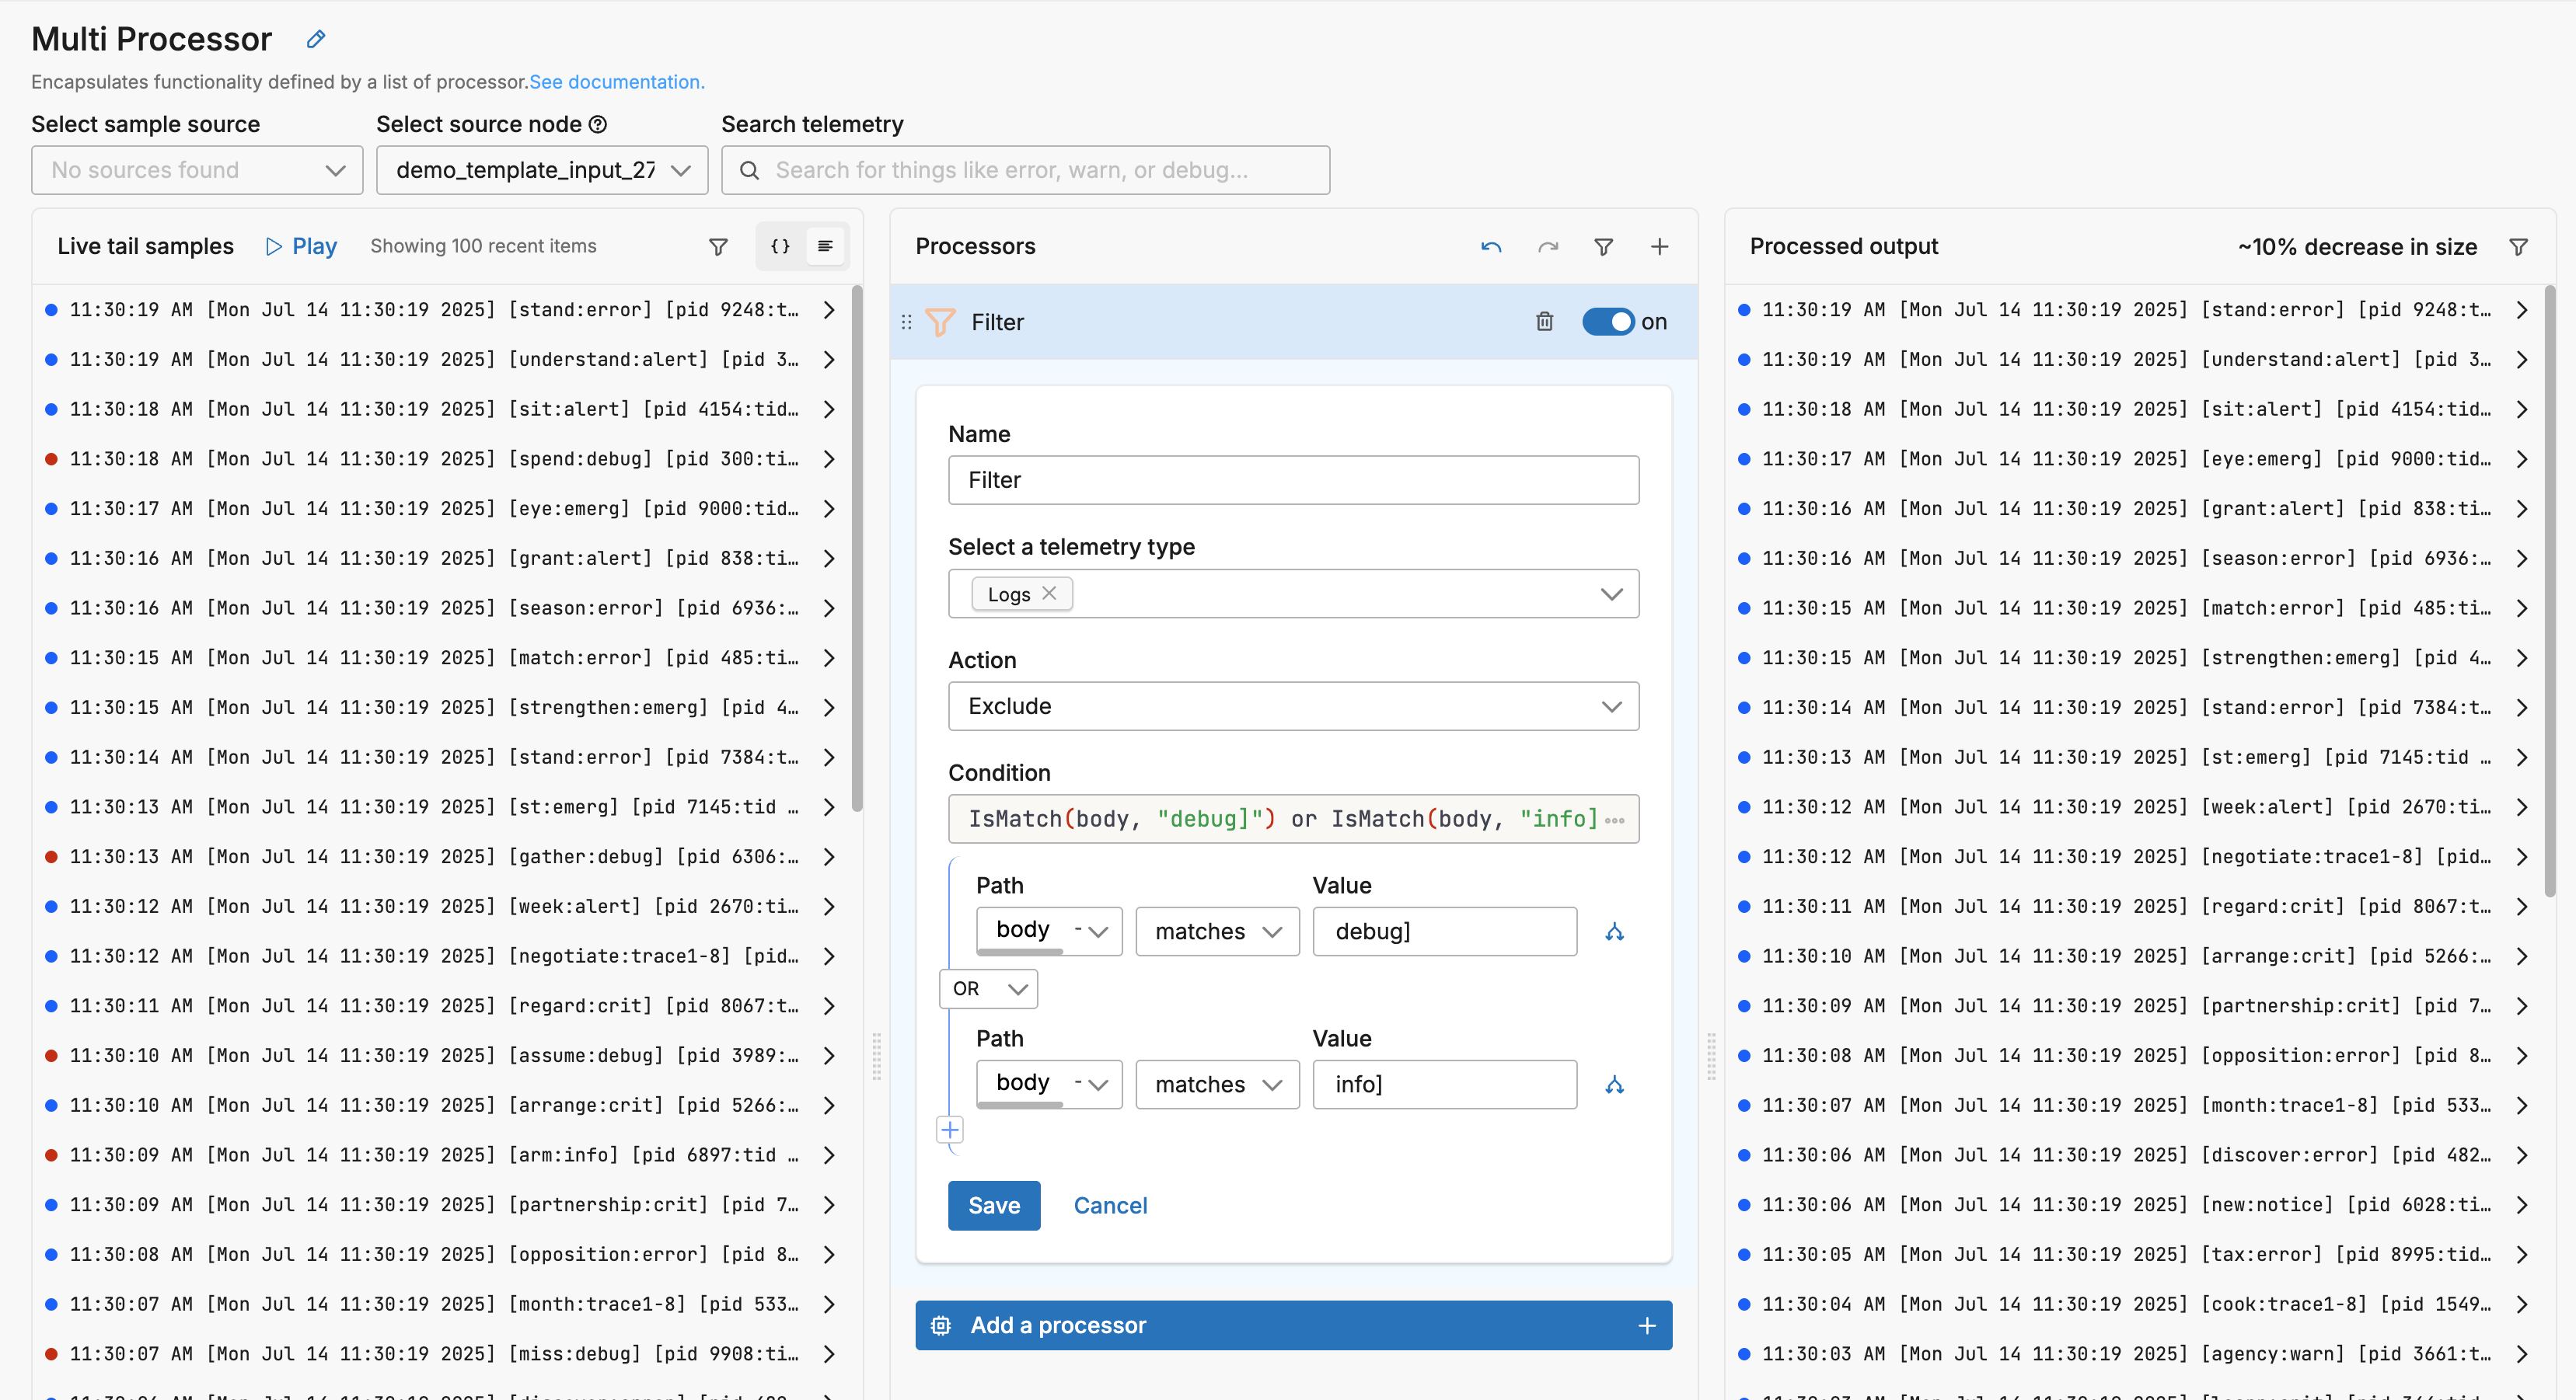Add a new condition with small plus
The height and width of the screenshot is (1400, 2576).
950,1130
